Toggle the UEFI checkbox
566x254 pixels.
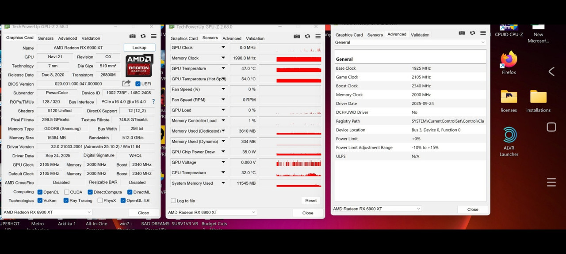tap(138, 84)
